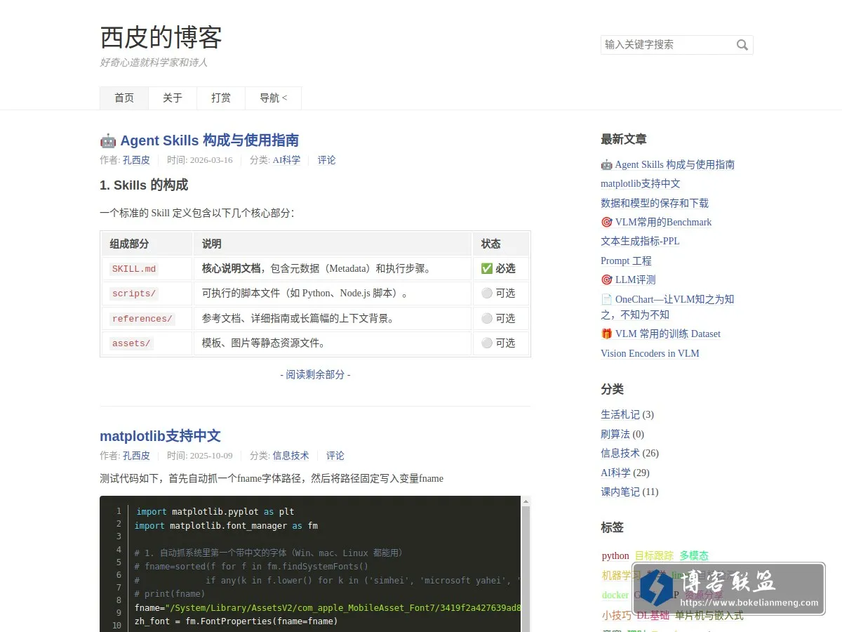Click the python tag
The height and width of the screenshot is (632, 842).
[x=615, y=556]
